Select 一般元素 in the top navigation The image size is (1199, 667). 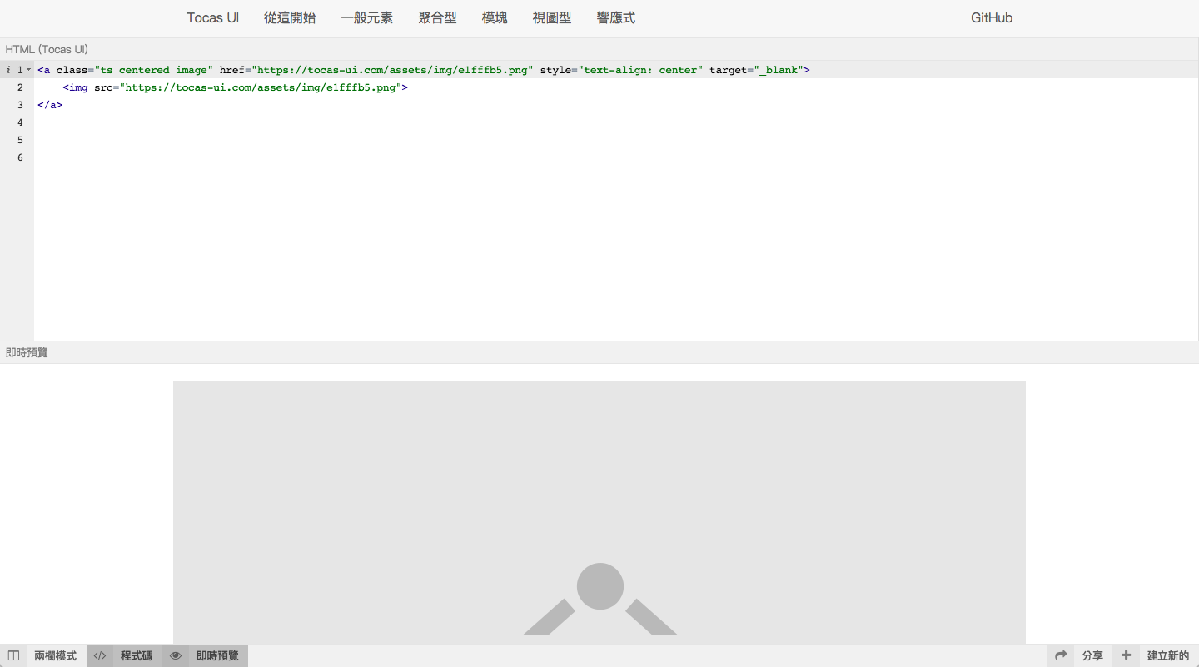point(366,17)
